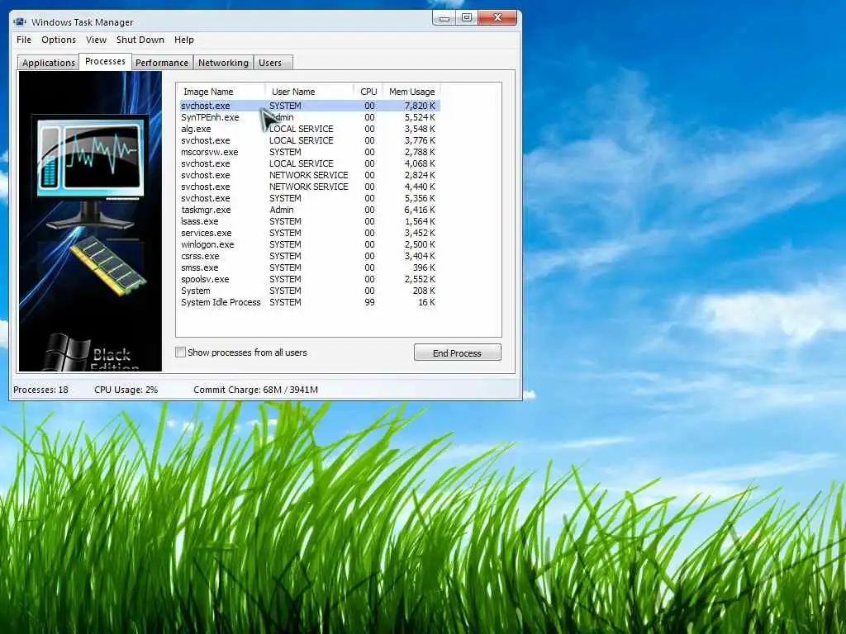Select the svchost.exe using 4,068 K
Viewport: 846px width, 634px height.
[x=309, y=163]
